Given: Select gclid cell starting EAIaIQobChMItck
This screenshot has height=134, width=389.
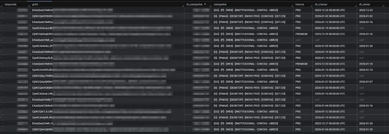Looking at the screenshot, I should pos(107,10).
